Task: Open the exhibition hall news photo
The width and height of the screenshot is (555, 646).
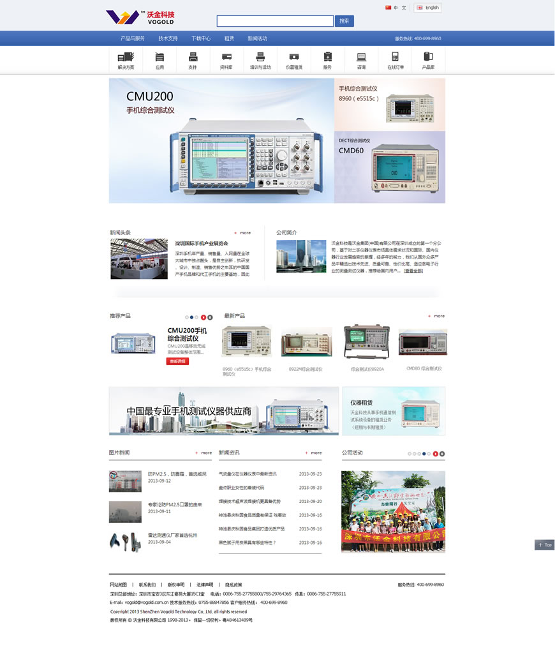Action: click(139, 259)
